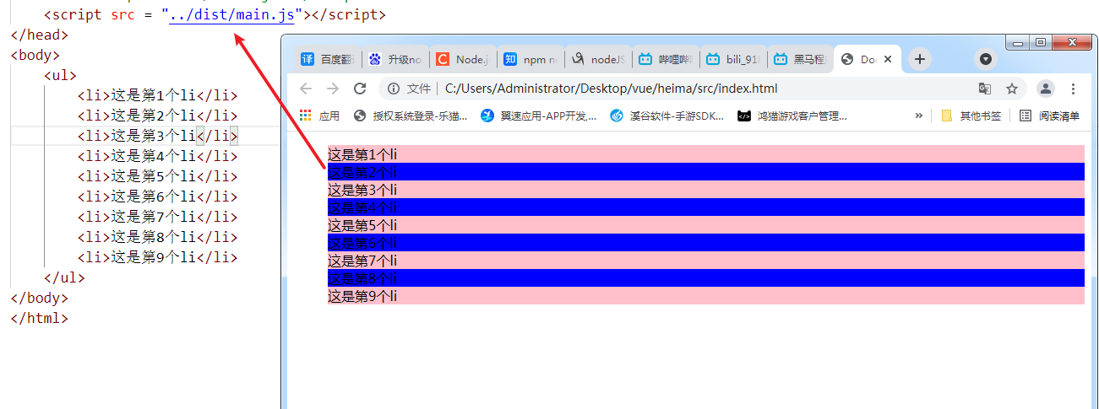Click code line <li>这是第4个li</li> in editor
The image size is (1099, 409).
pos(157,156)
